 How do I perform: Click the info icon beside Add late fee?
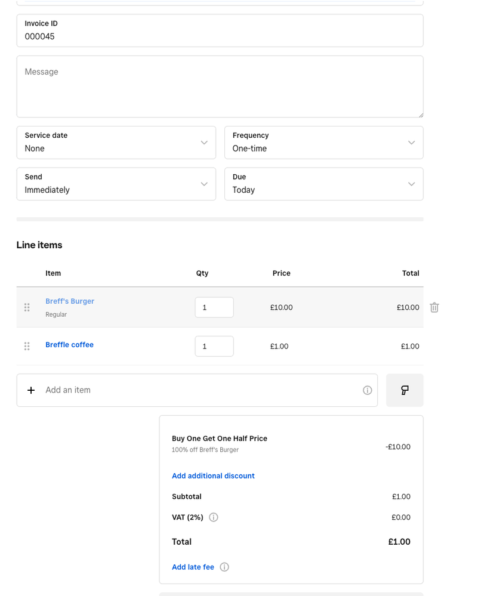224,567
